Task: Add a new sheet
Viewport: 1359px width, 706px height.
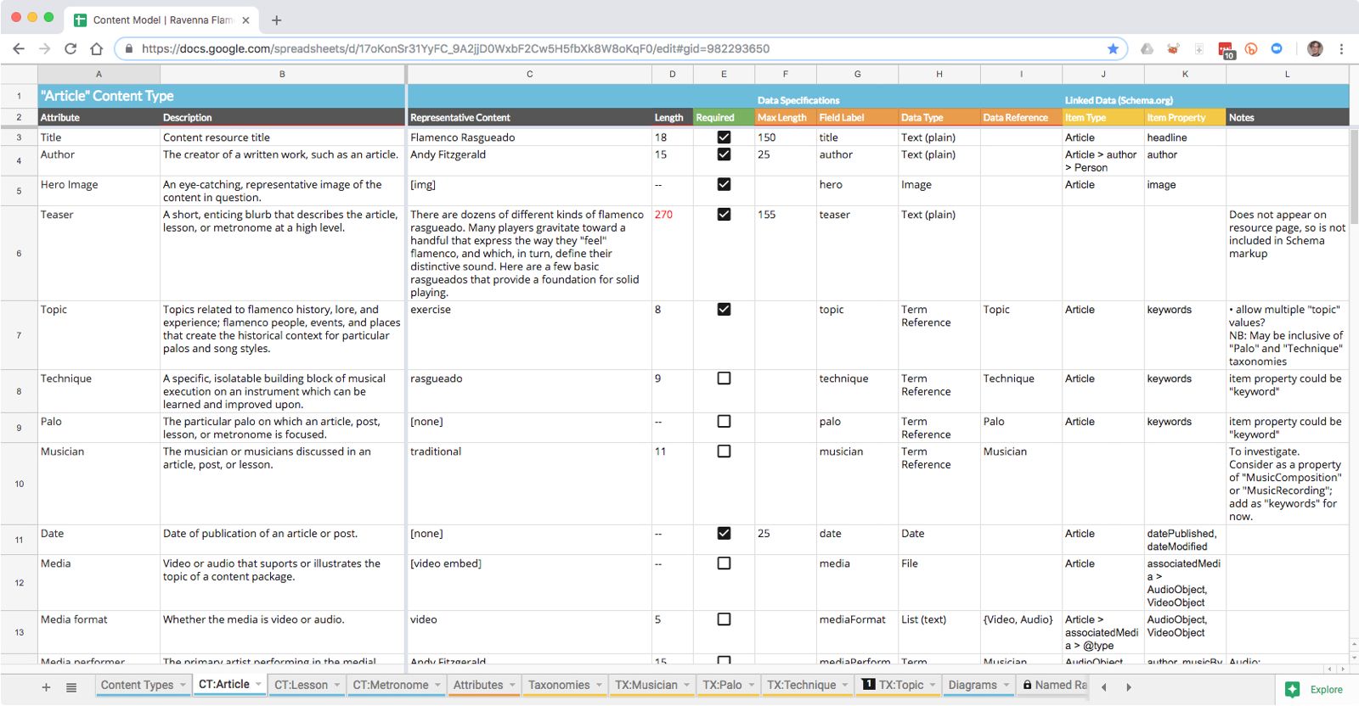Action: pos(46,687)
